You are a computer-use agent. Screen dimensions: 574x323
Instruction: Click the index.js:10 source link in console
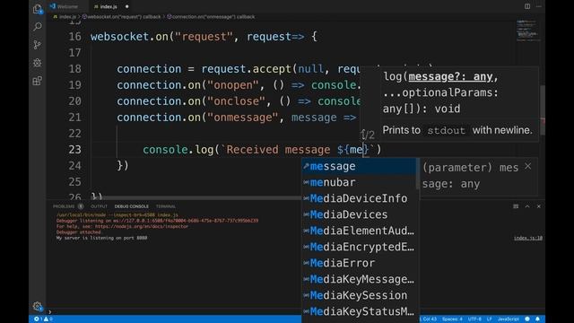(528, 238)
